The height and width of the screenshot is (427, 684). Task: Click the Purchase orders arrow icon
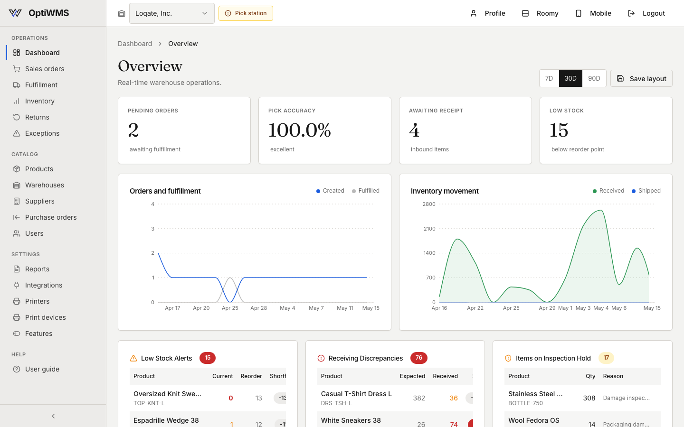[17, 217]
